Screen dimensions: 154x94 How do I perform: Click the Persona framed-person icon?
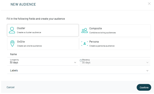(85, 43)
